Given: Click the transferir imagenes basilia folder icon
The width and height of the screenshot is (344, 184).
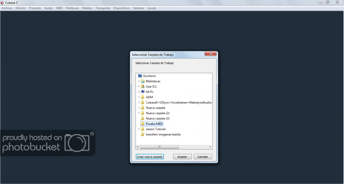Looking at the screenshot, I should (x=142, y=134).
